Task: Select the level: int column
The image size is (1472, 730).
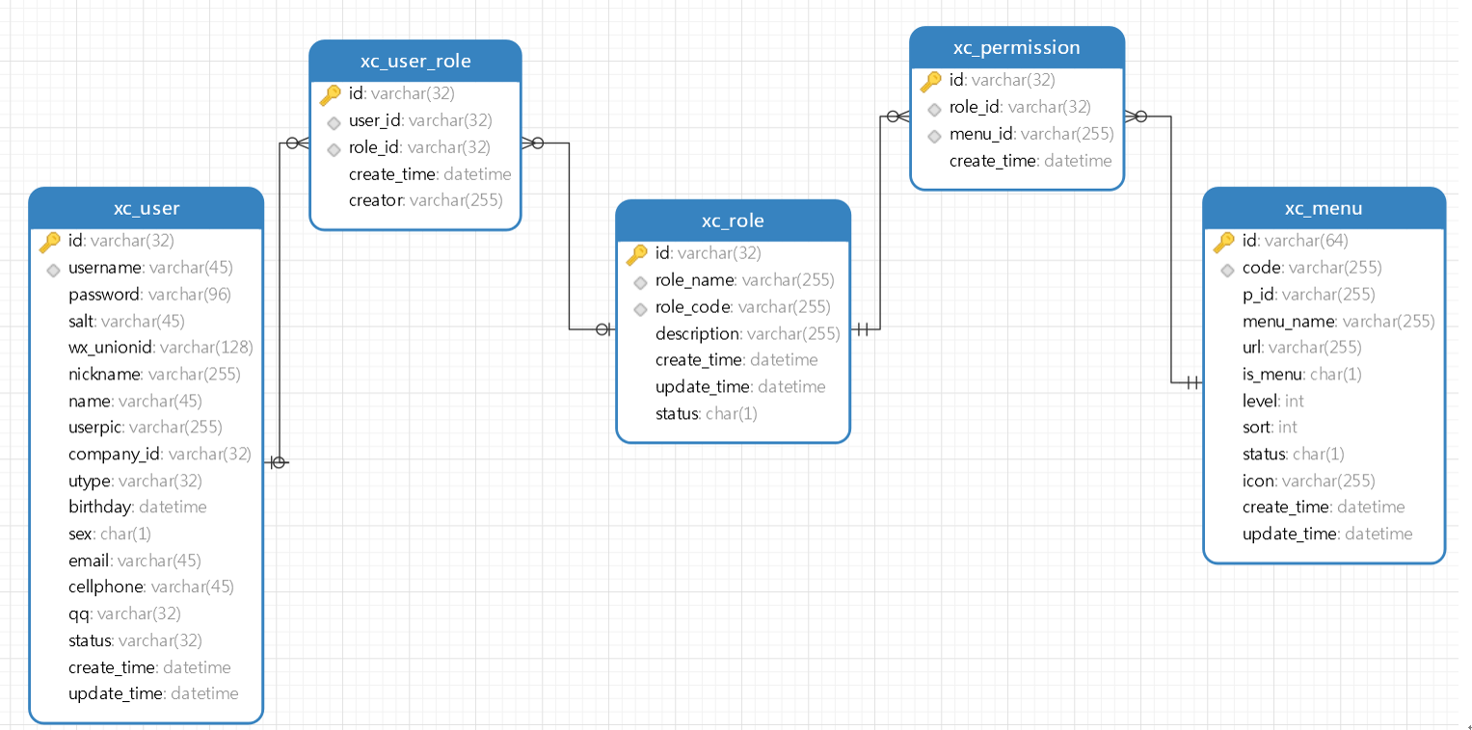Action: [1273, 401]
